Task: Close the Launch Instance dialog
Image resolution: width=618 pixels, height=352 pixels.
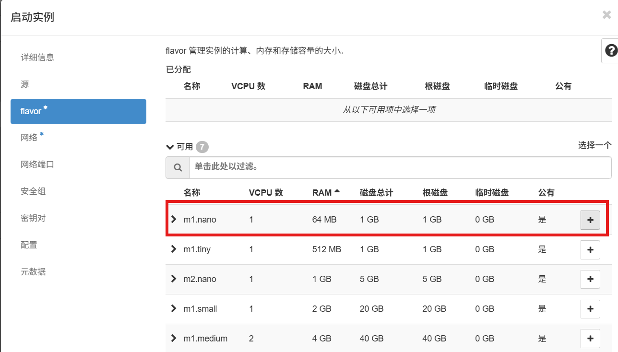Action: 606,15
